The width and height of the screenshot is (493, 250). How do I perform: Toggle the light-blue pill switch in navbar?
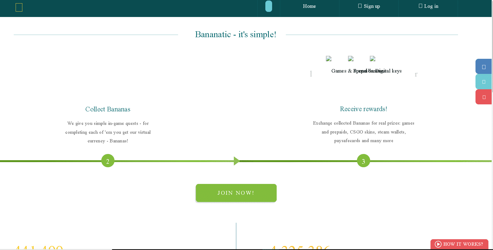click(x=269, y=6)
